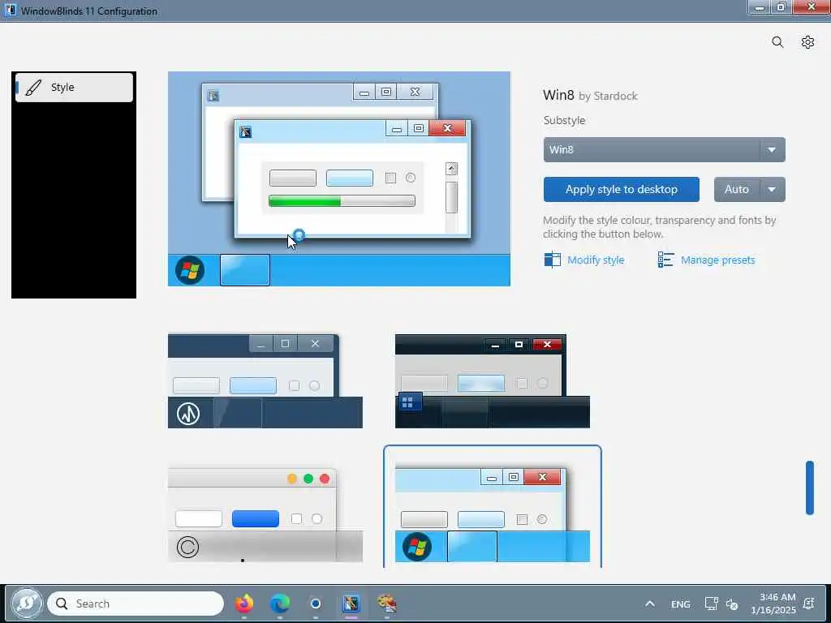The image size is (831, 623).
Task: Click the style list vertical scrollbar
Action: tap(810, 488)
